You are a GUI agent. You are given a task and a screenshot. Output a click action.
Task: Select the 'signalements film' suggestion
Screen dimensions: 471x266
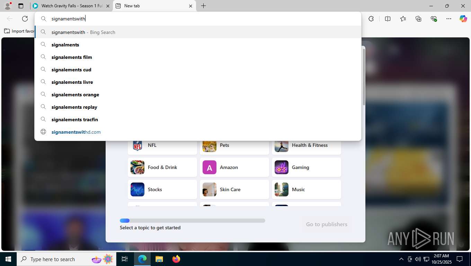198,57
